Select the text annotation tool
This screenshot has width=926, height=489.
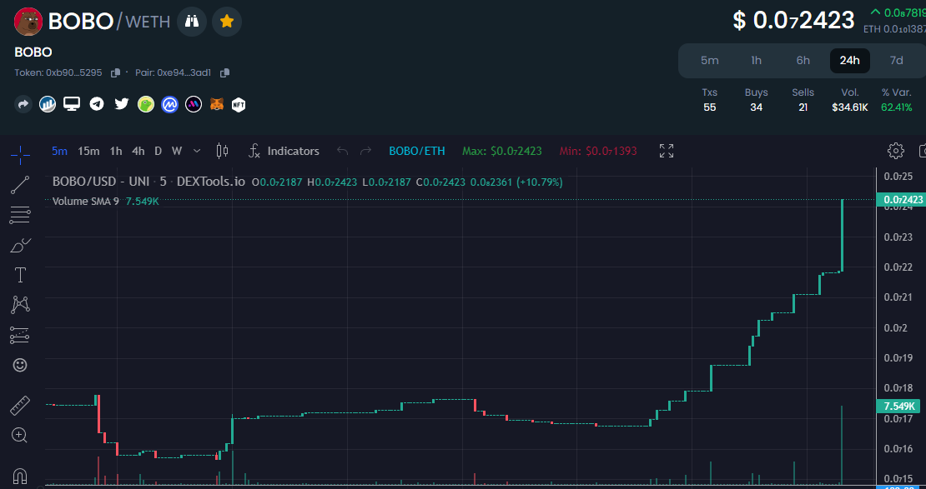coord(20,275)
